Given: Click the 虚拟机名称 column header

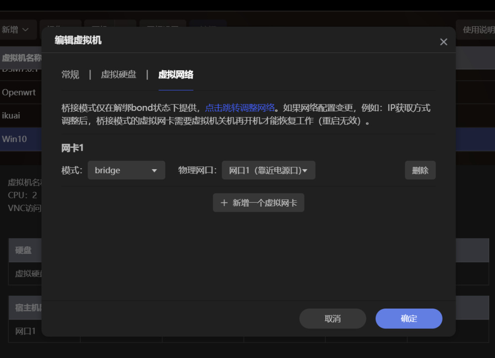Looking at the screenshot, I should pos(21,58).
